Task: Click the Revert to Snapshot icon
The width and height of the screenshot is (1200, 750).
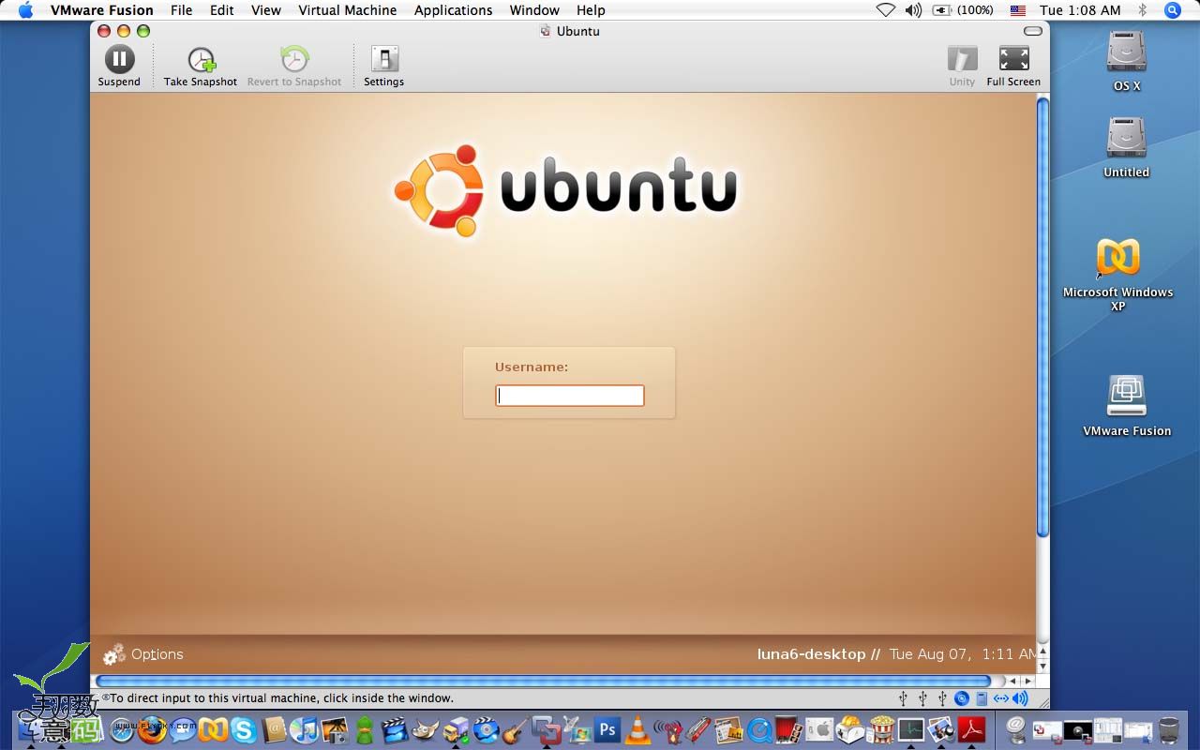Action: (294, 59)
